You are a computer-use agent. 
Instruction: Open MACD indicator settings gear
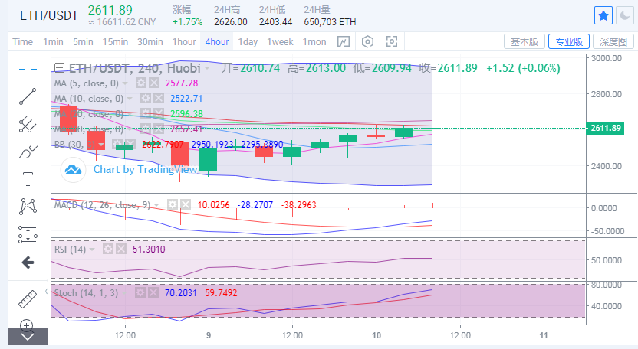pyautogui.click(x=173, y=204)
